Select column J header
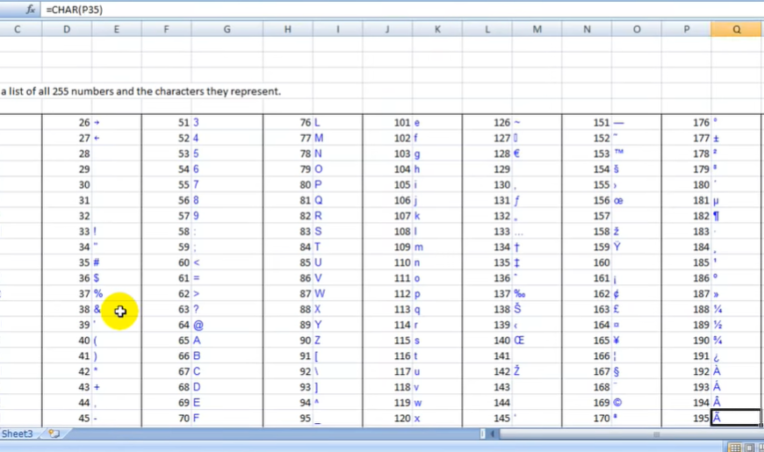Image resolution: width=764 pixels, height=452 pixels. click(387, 29)
